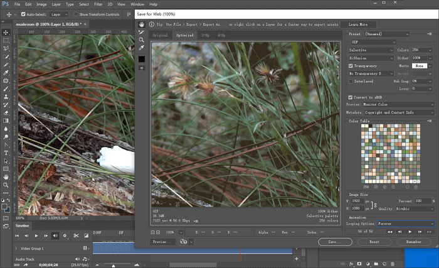
Task: Select the Type tool in left toolbar
Action: (x=6, y=153)
